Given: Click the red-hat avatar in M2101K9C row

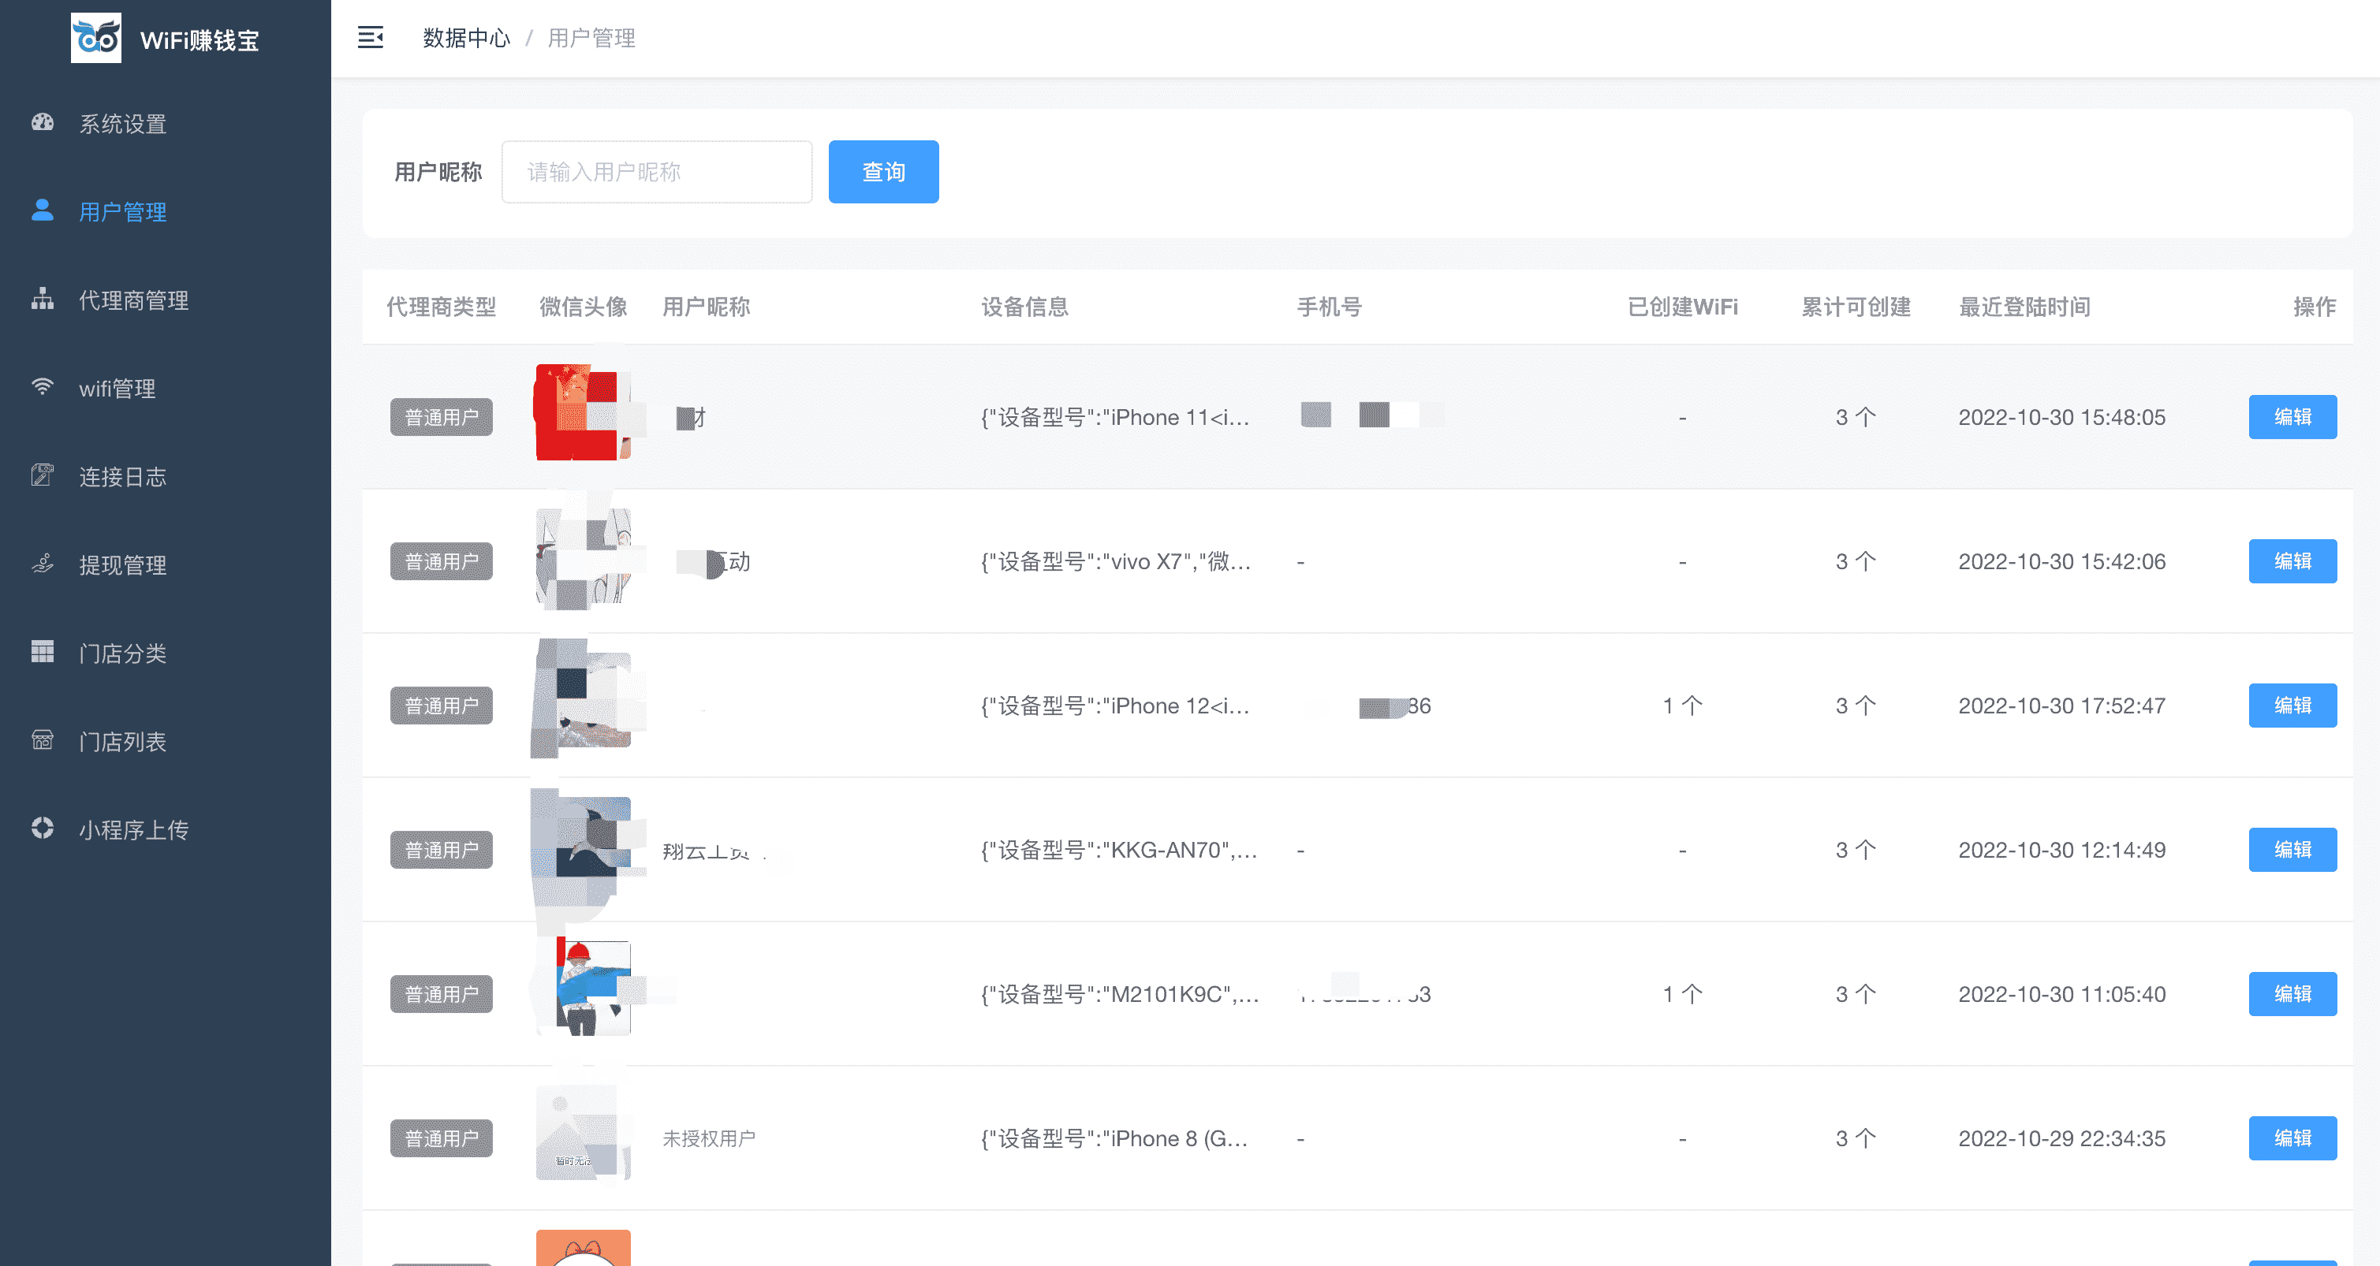Looking at the screenshot, I should 583,988.
